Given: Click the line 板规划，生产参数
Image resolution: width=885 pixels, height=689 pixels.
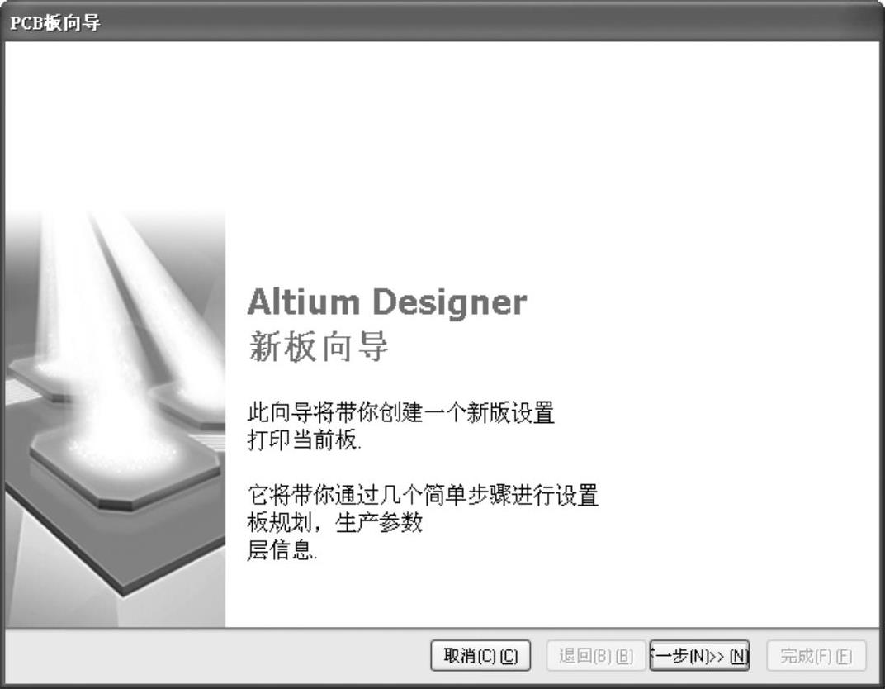Looking at the screenshot, I should click(x=334, y=522).
